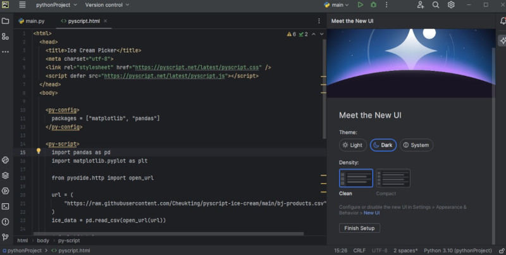Open the Python Console tool window icon
Screen dimensions: 506x255
pos(6,160)
